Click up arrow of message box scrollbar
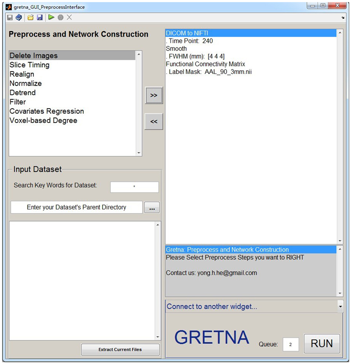 [x=340, y=249]
